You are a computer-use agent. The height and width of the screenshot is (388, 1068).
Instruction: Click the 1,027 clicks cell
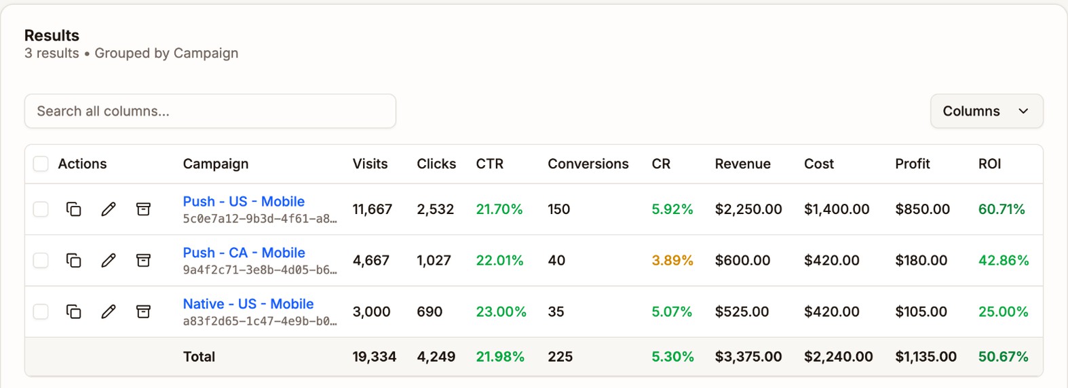tap(434, 260)
